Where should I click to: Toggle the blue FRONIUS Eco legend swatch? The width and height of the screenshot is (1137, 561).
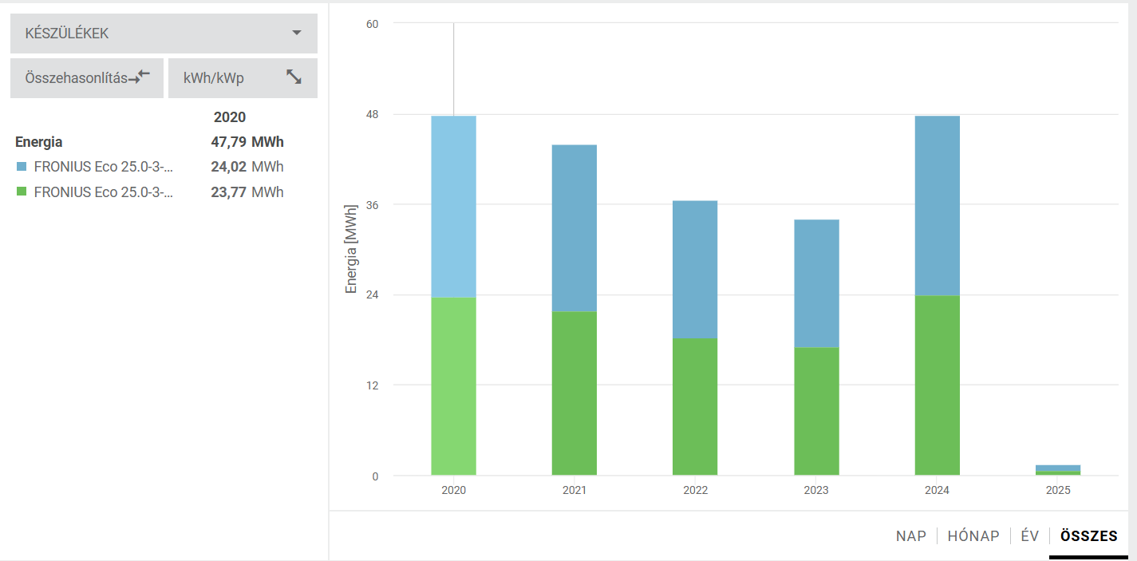point(22,167)
